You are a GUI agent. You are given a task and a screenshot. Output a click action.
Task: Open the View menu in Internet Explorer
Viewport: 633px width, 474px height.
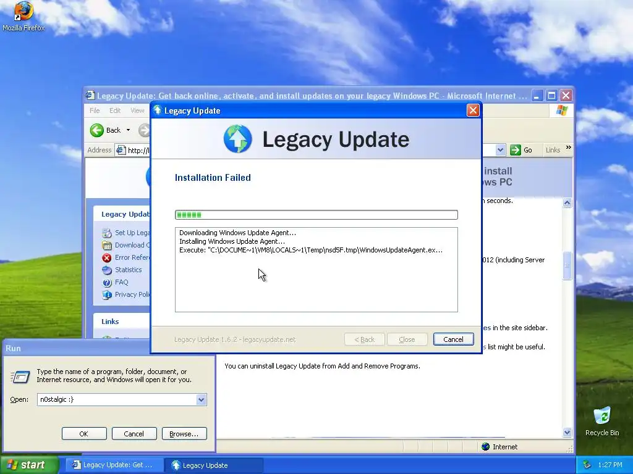click(137, 110)
